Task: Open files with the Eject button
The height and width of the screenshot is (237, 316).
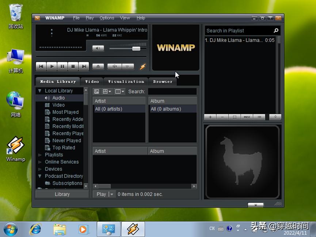Action: 98,66
